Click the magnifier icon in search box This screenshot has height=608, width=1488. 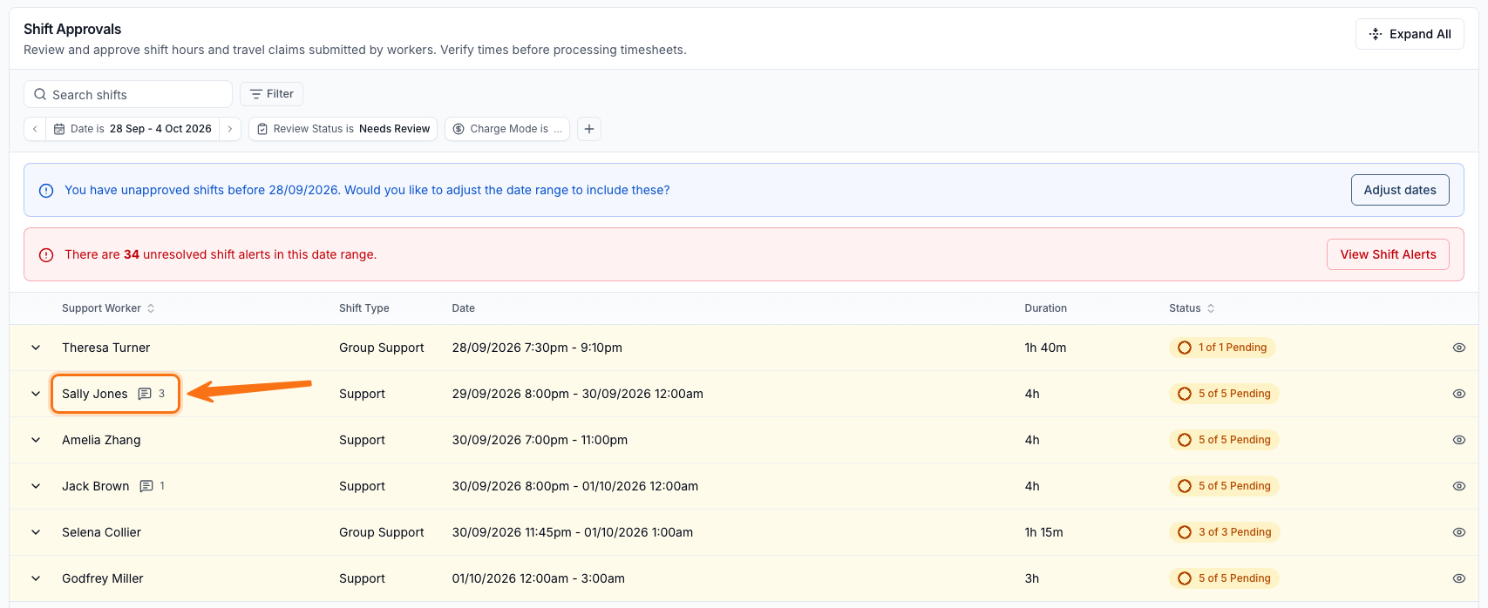[x=40, y=94]
